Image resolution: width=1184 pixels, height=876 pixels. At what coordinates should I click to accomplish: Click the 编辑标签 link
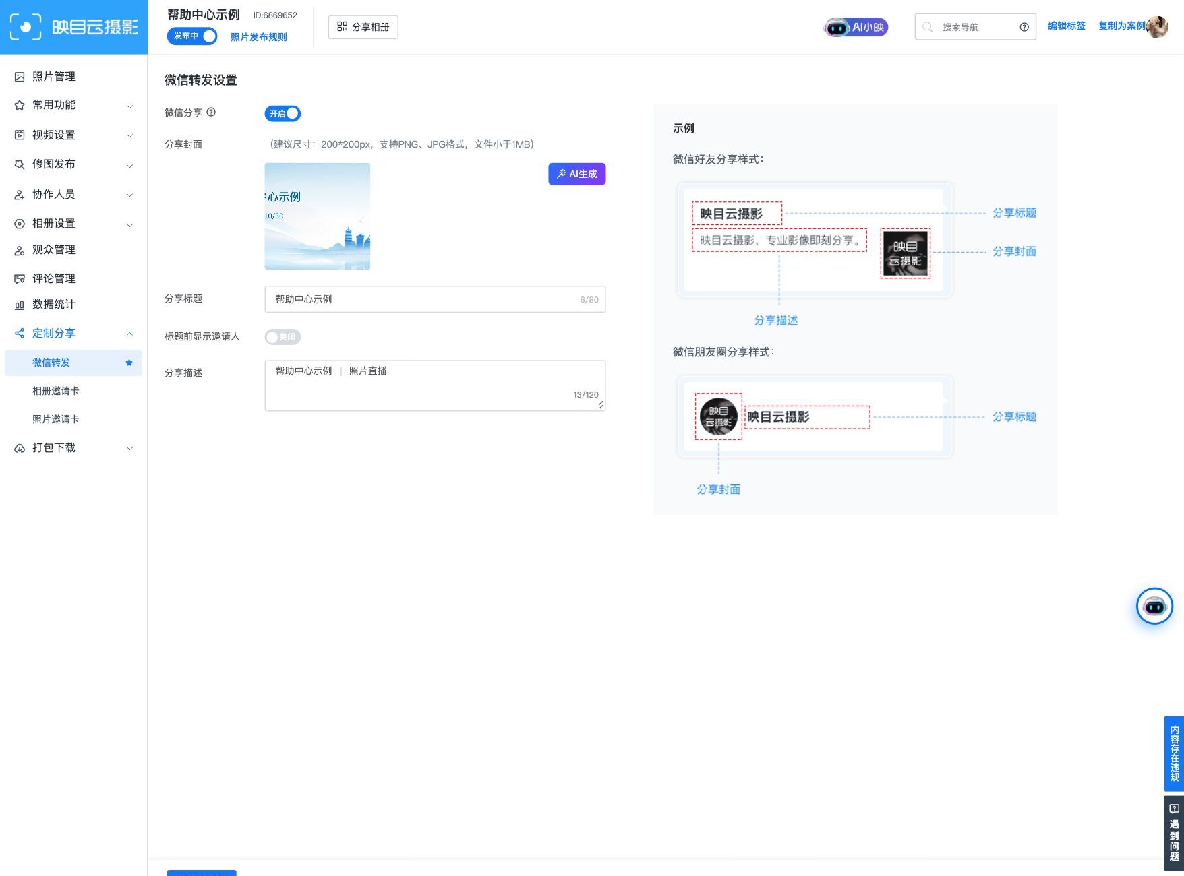(1067, 26)
